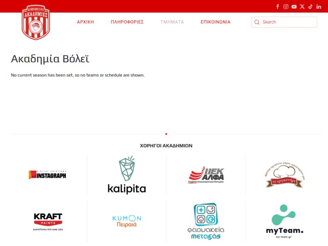Focus the Search input field
The width and height of the screenshot is (328, 246).
[284, 22]
